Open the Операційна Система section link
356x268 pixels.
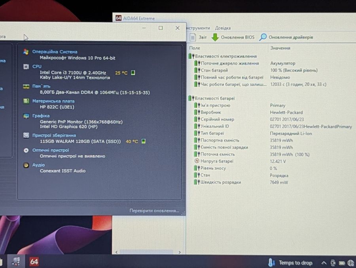(x=55, y=52)
